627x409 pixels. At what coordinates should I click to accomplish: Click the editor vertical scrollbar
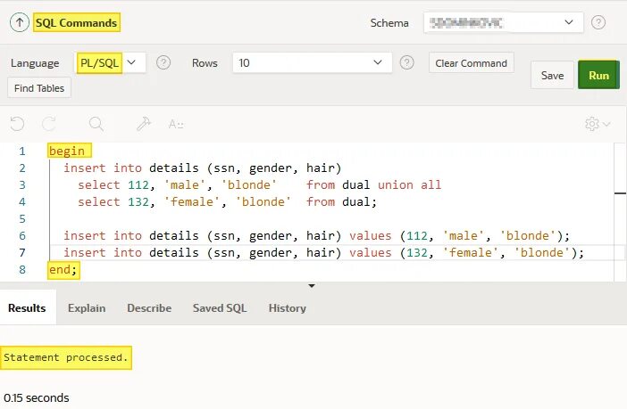click(620, 211)
